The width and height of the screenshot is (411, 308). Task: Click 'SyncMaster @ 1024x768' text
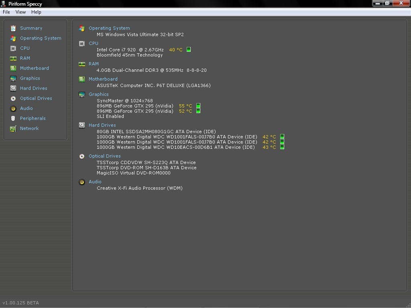[125, 101]
